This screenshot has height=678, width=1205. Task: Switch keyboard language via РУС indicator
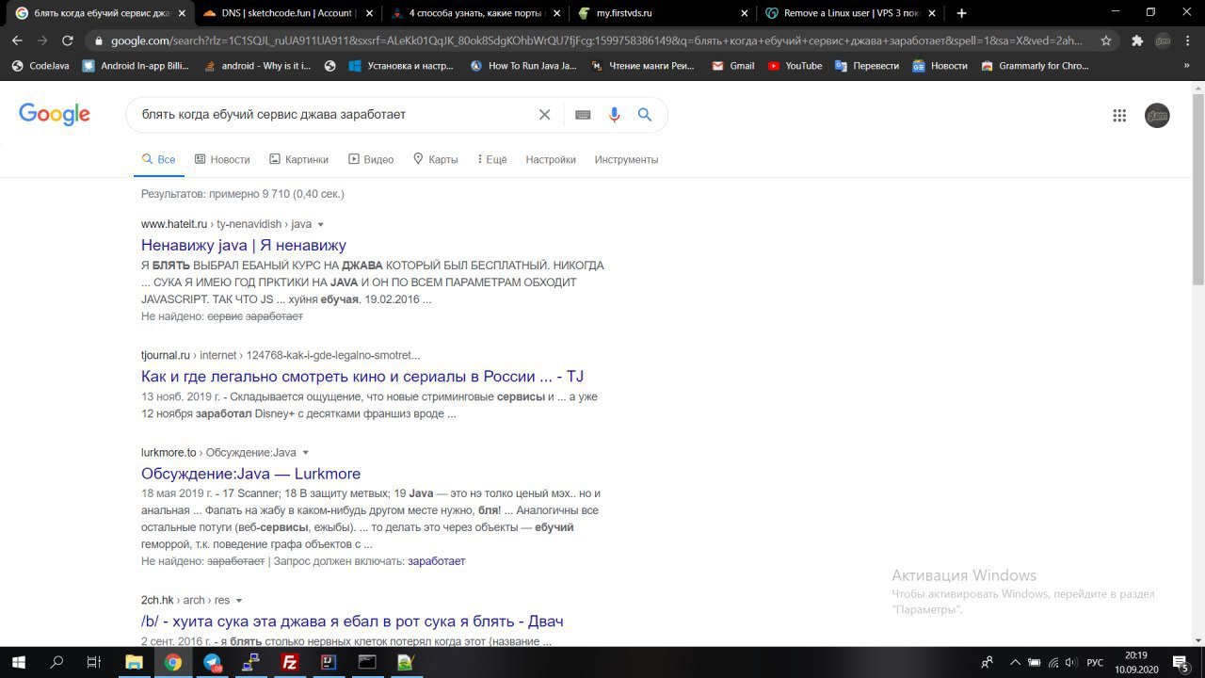(1095, 662)
